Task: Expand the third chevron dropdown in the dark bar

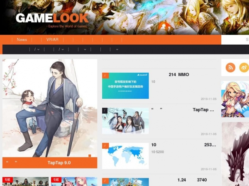Action: (x=85, y=49)
